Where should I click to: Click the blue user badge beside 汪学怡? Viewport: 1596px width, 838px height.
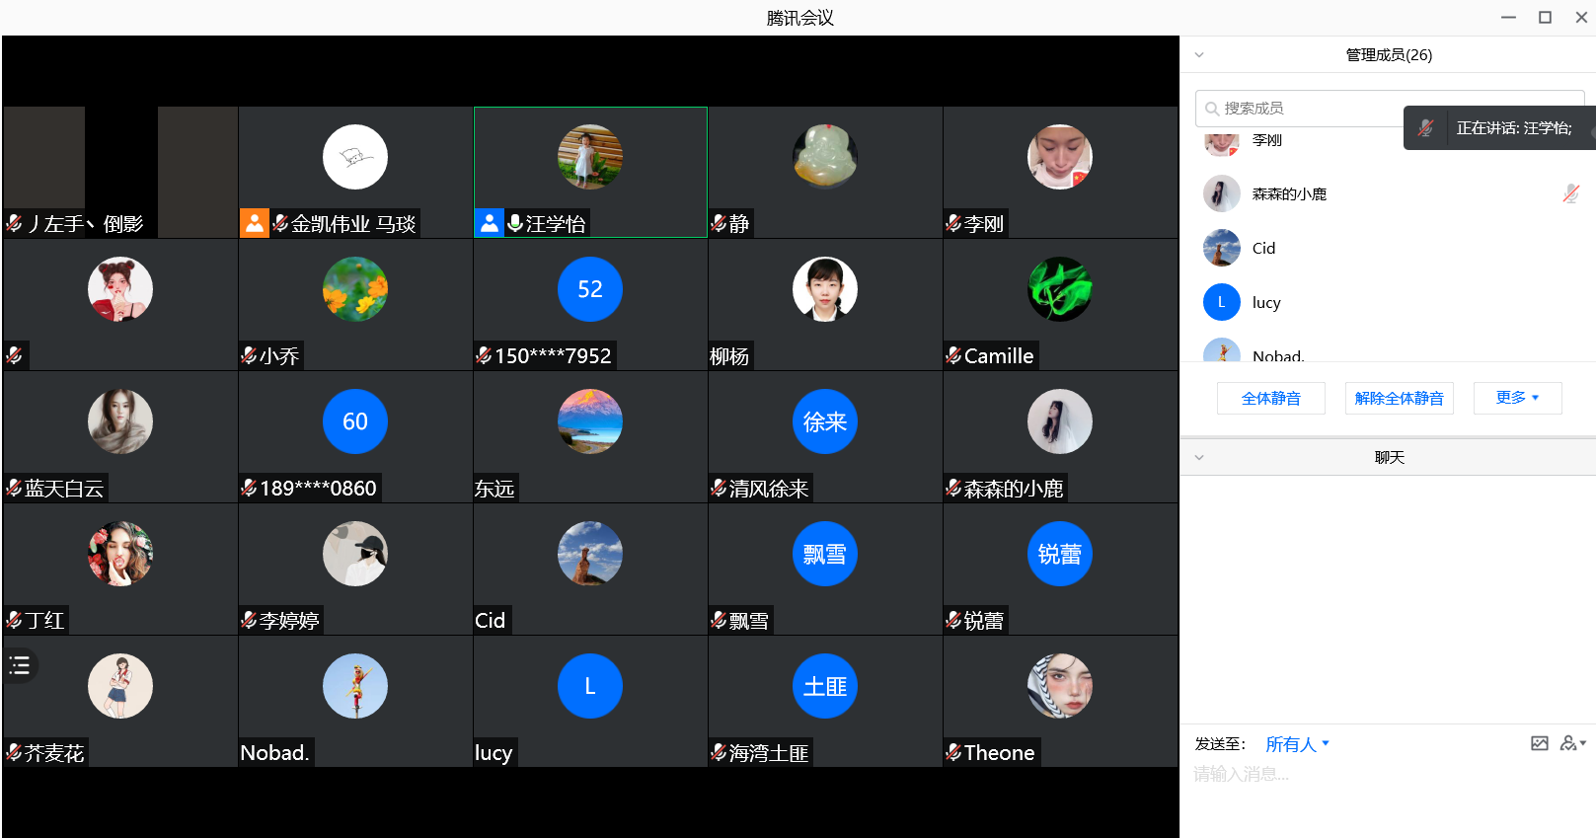[x=489, y=223]
